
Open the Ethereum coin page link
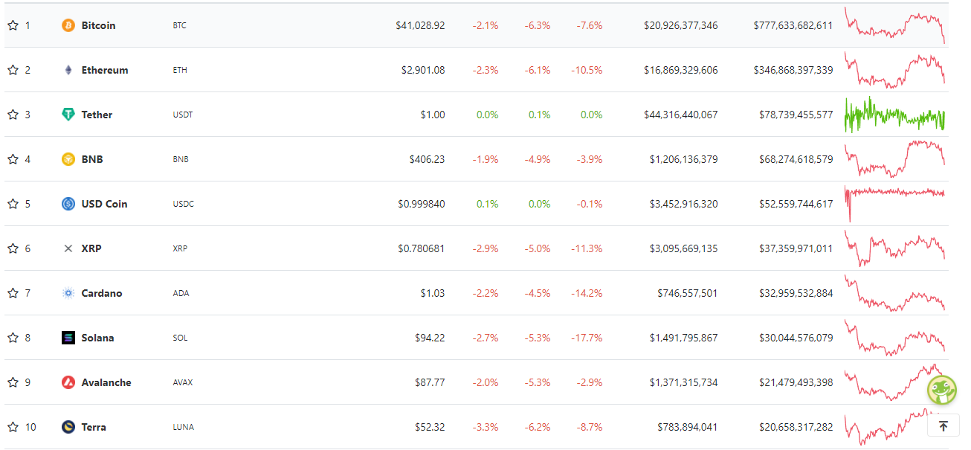point(105,70)
